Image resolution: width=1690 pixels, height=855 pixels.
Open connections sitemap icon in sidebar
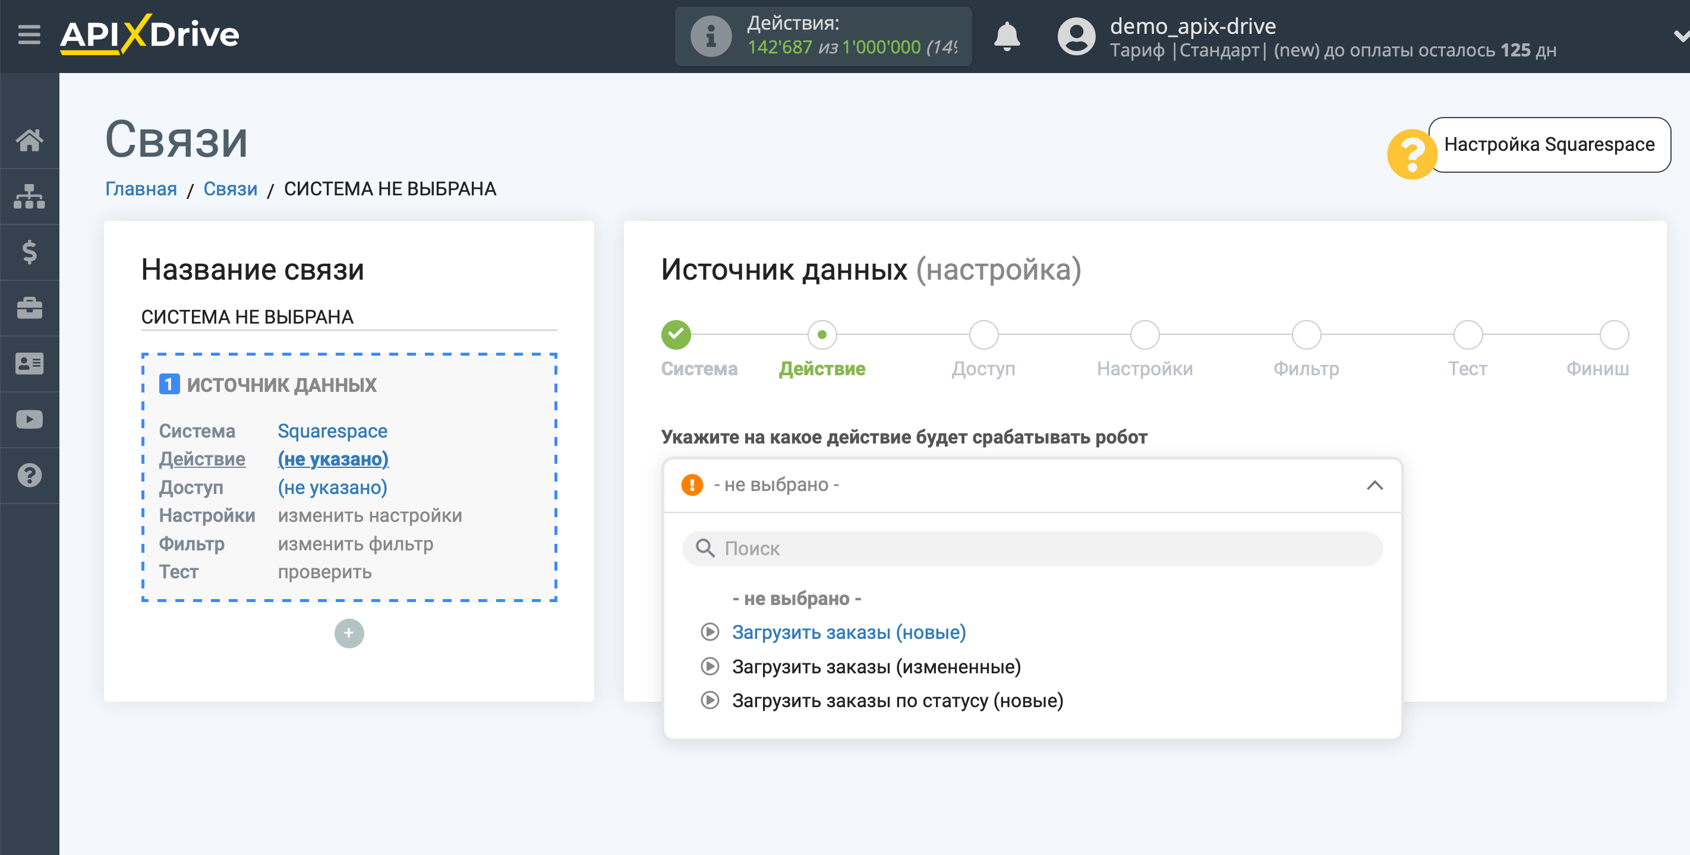(x=30, y=196)
